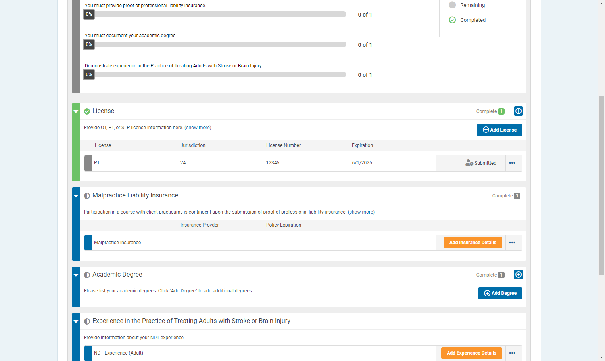Click the Completed legend check icon
Image resolution: width=605 pixels, height=361 pixels.
[x=452, y=20]
